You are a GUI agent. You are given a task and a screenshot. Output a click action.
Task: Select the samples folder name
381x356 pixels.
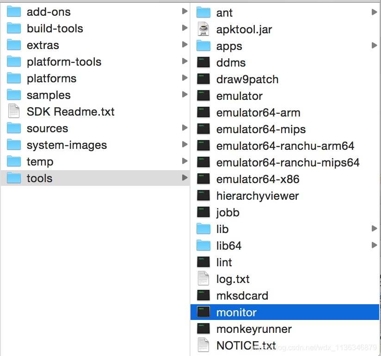tap(49, 95)
